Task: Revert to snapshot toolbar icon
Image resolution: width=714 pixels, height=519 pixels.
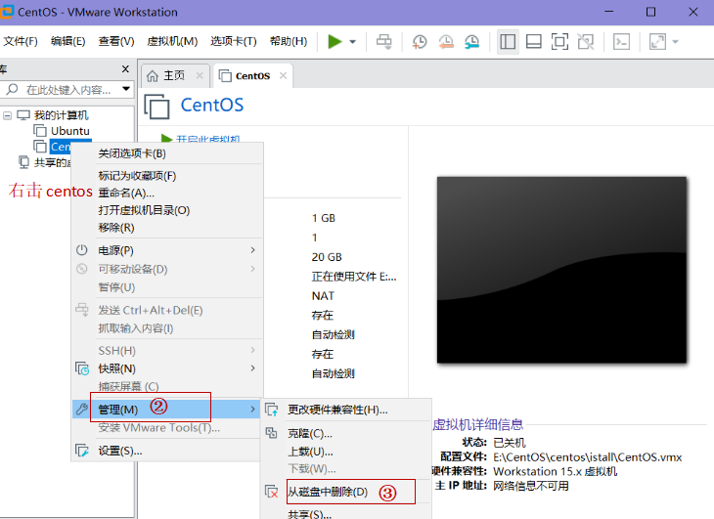Action: [446, 41]
